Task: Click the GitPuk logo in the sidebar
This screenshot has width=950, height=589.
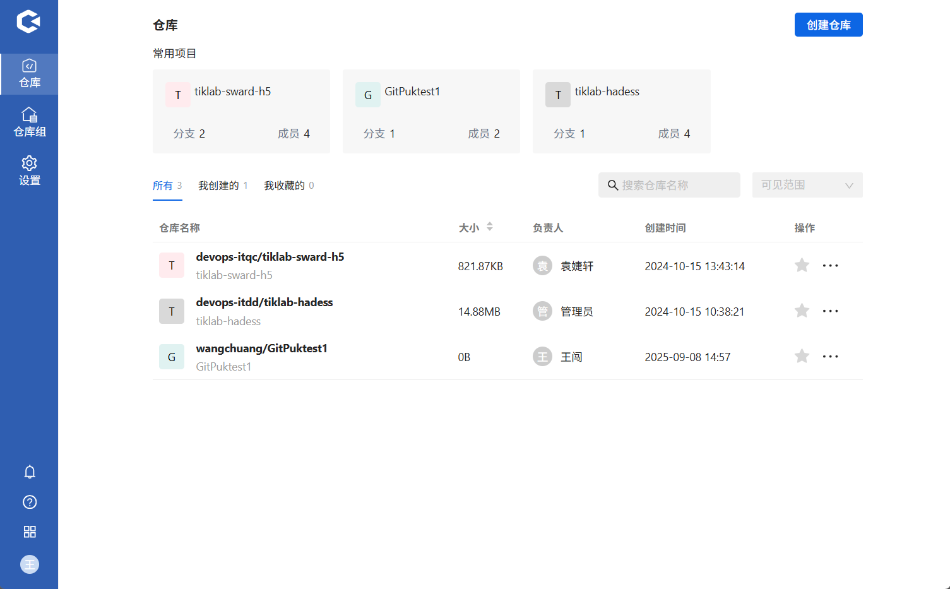Action: 28,21
